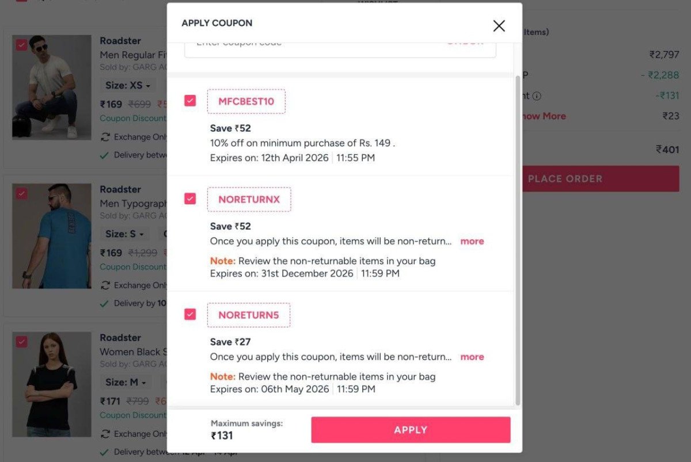
Task: Select the NORETURNX coupon code label
Action: [x=249, y=200]
